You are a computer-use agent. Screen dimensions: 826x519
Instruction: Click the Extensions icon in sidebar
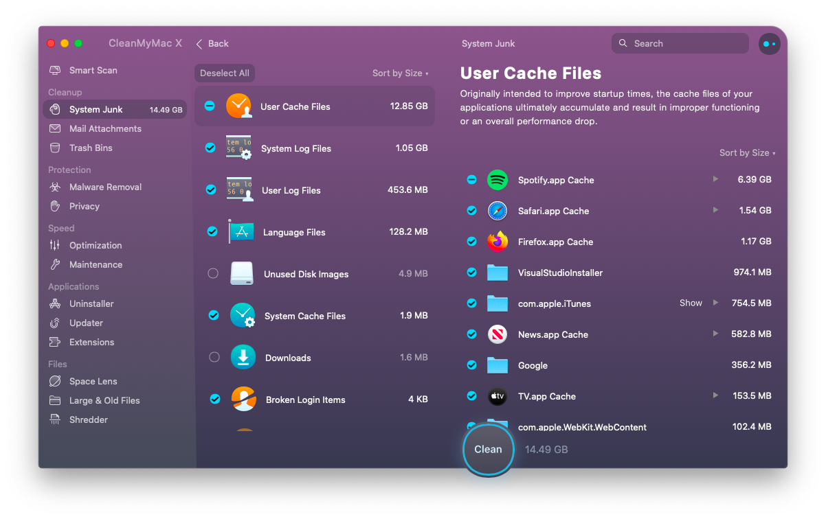point(55,342)
